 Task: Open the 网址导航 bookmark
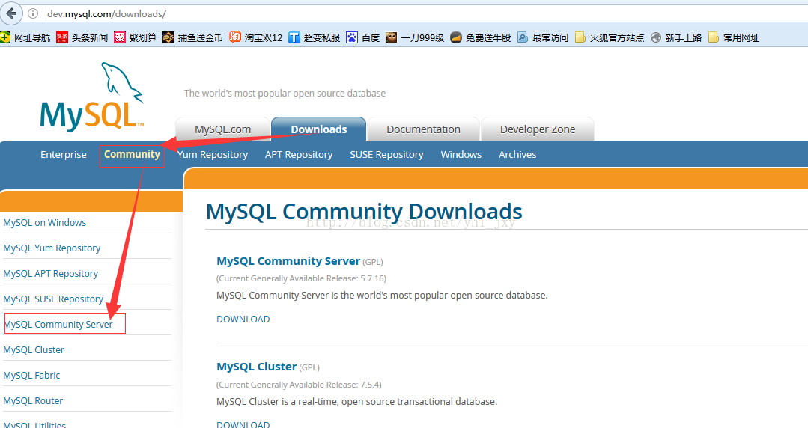pyautogui.click(x=25, y=37)
